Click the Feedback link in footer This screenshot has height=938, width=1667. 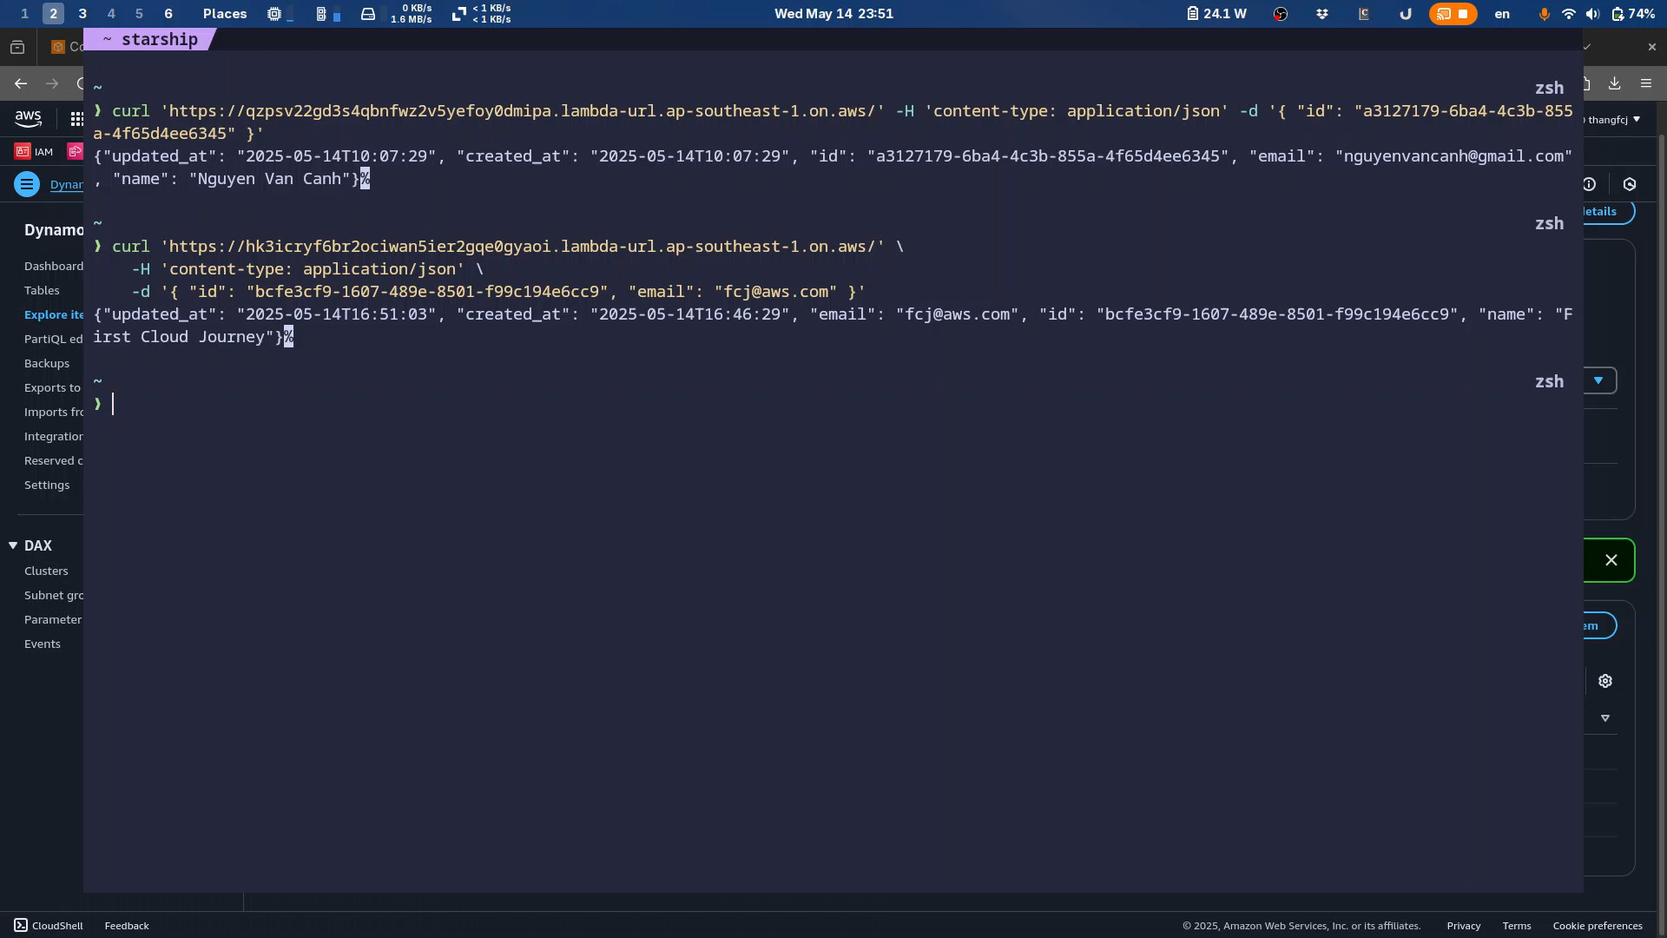click(127, 926)
